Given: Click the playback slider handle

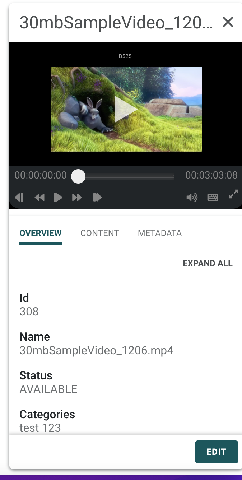Looking at the screenshot, I should point(78,176).
